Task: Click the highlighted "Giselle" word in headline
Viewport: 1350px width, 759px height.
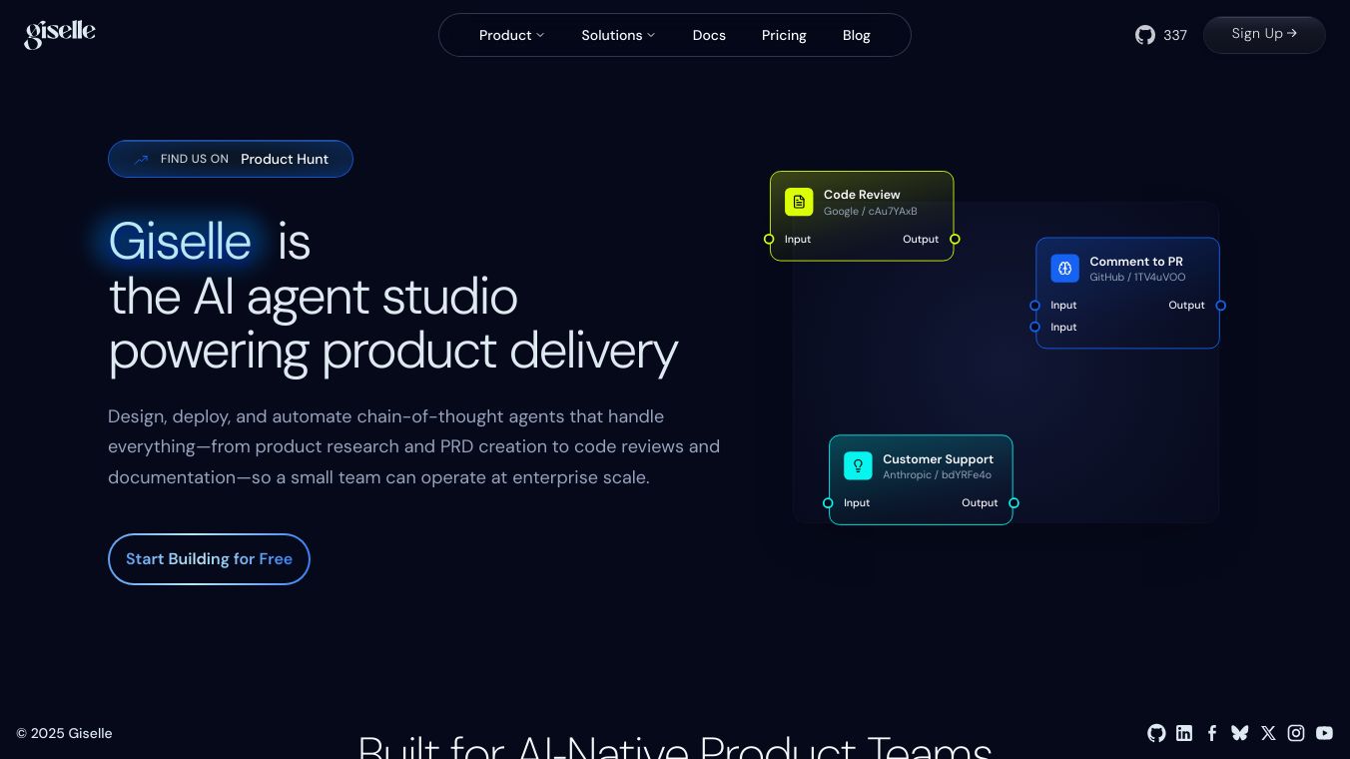Action: (180, 242)
